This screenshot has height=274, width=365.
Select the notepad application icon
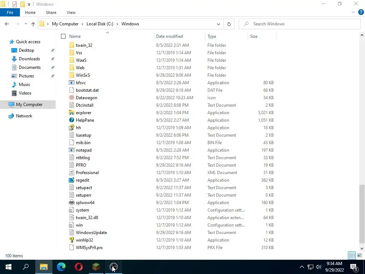click(72, 150)
